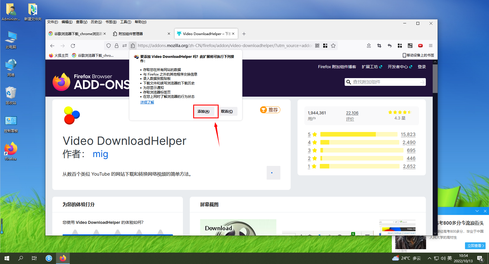The width and height of the screenshot is (489, 264).
Task: Open a new browser tab
Action: [244, 34]
